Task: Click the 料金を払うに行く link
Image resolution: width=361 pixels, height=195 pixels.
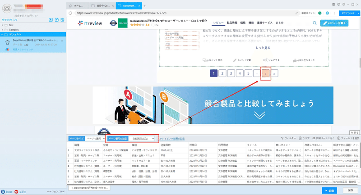Action: 26,16
